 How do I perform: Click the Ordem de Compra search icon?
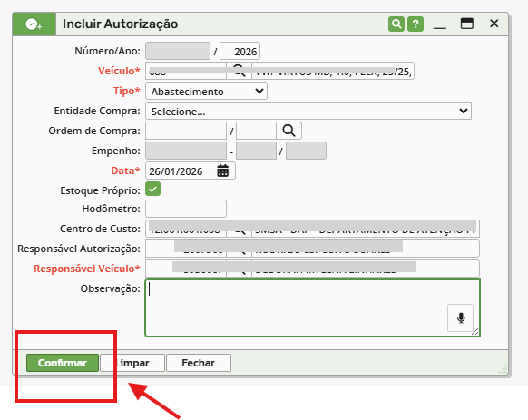tap(288, 131)
